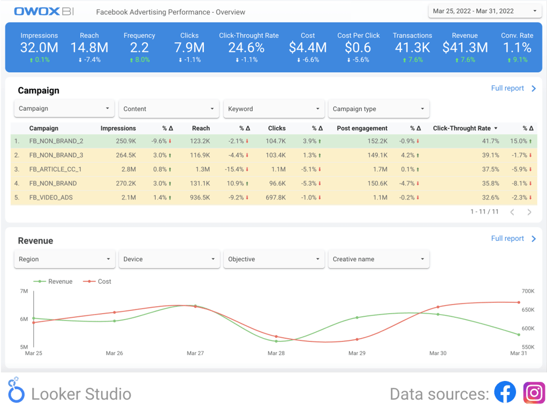
Task: Select the FB_VIDEO_ADS campaign row
Action: pyautogui.click(x=274, y=197)
